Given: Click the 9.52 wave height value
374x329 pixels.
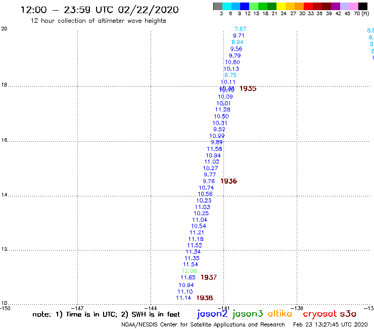Looking at the screenshot, I should click(x=219, y=129).
